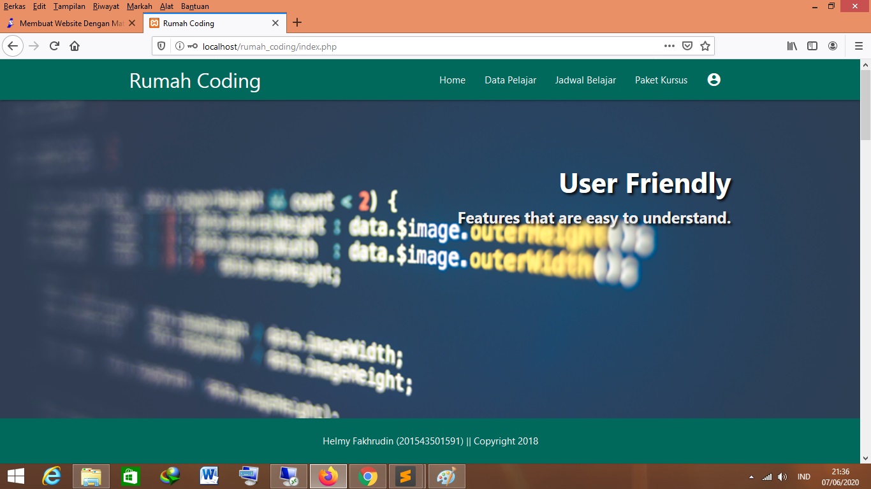Open the Riwayat menu
This screenshot has height=489, width=871.
pyautogui.click(x=106, y=6)
